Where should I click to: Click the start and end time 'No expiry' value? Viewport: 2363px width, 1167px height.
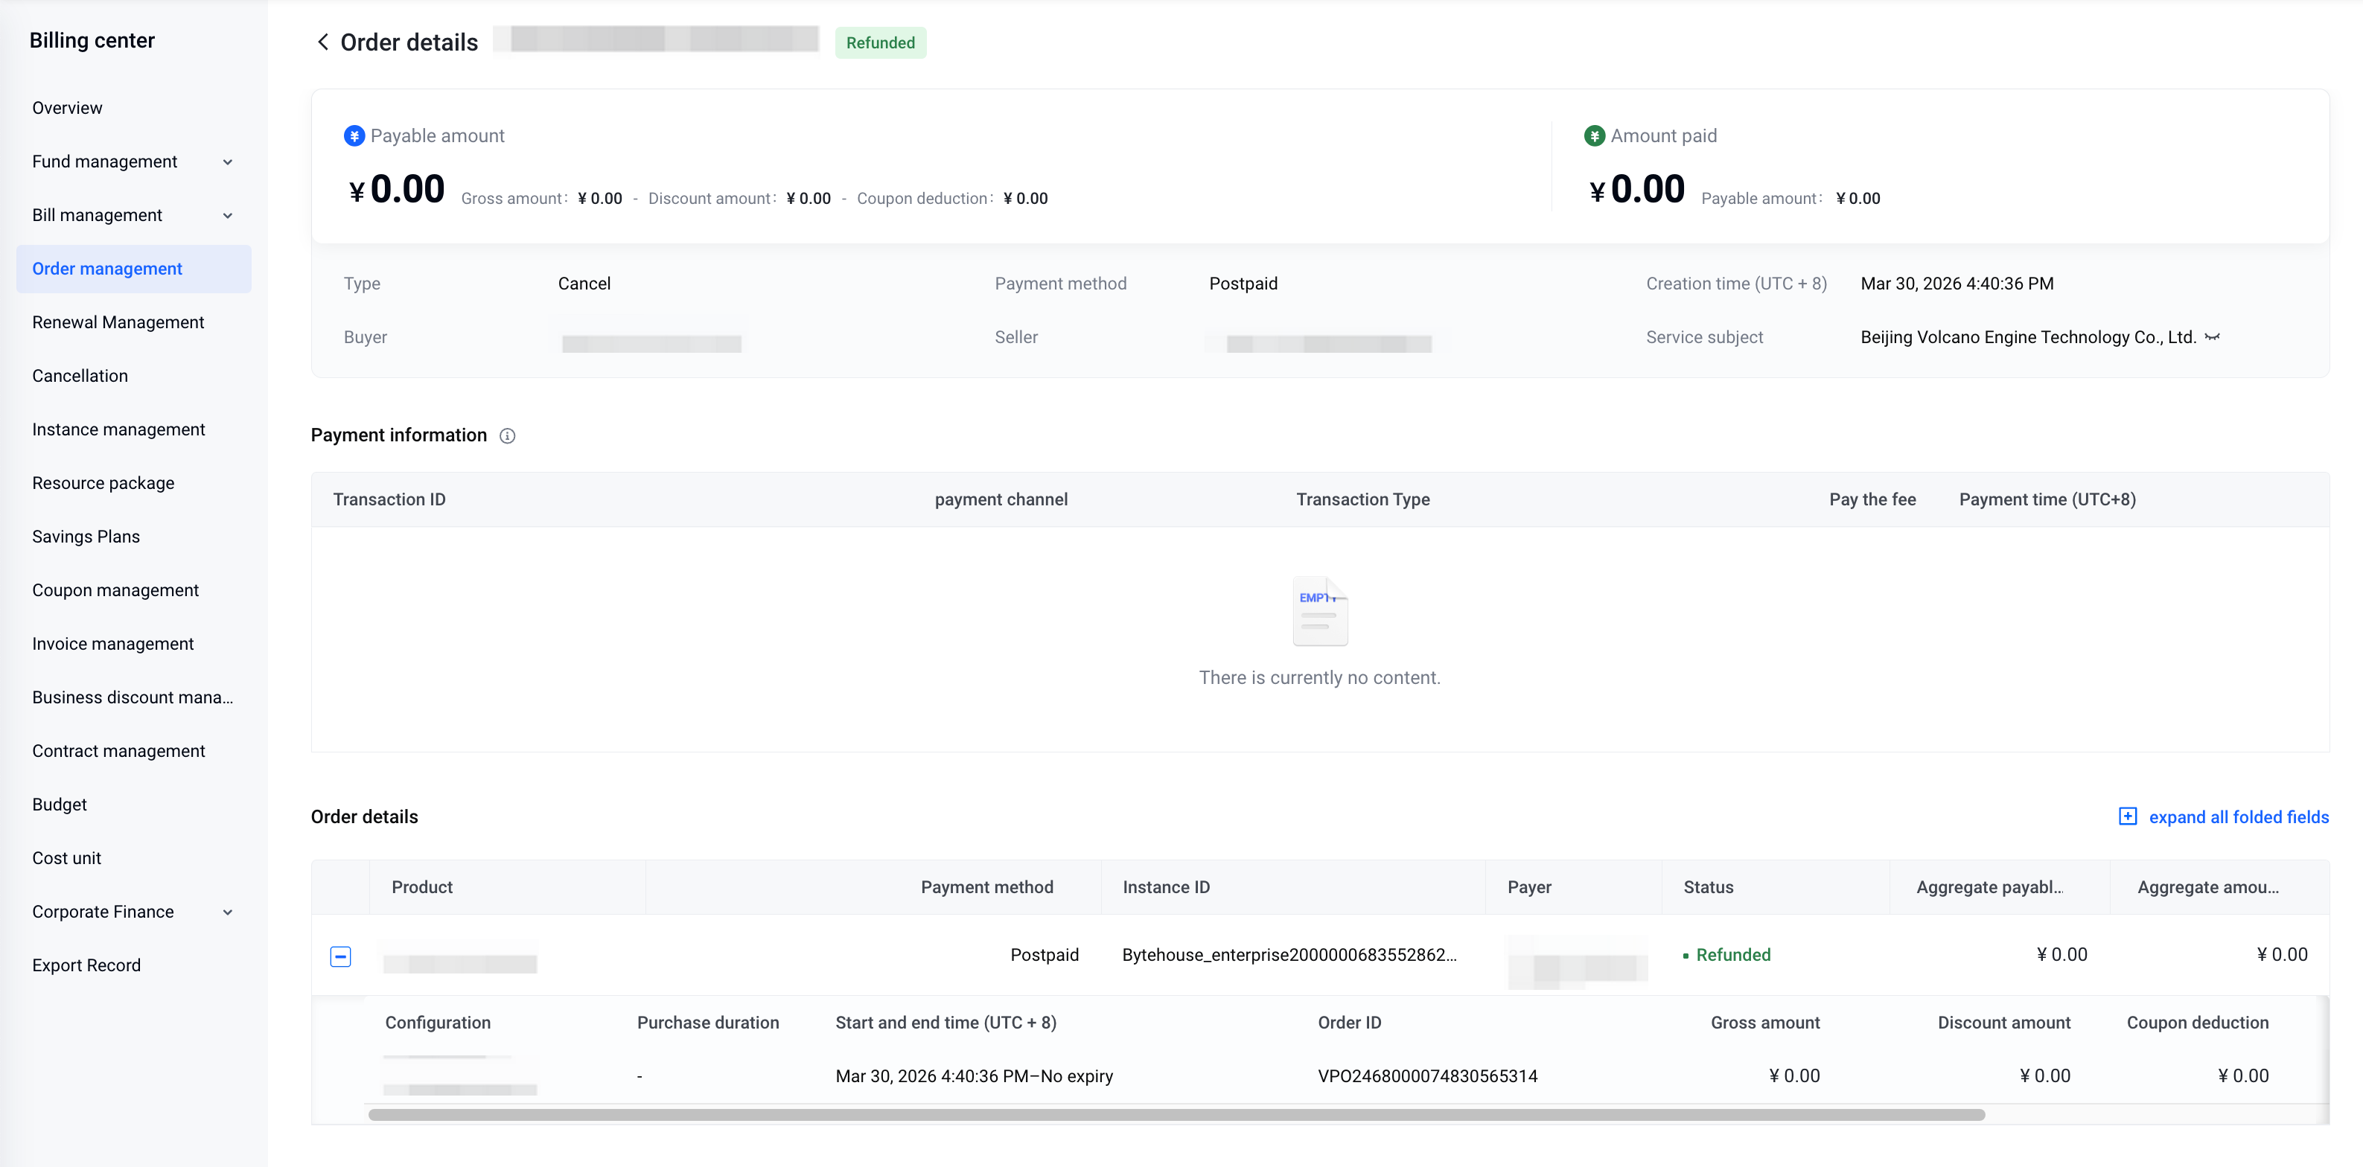[x=1077, y=1076]
